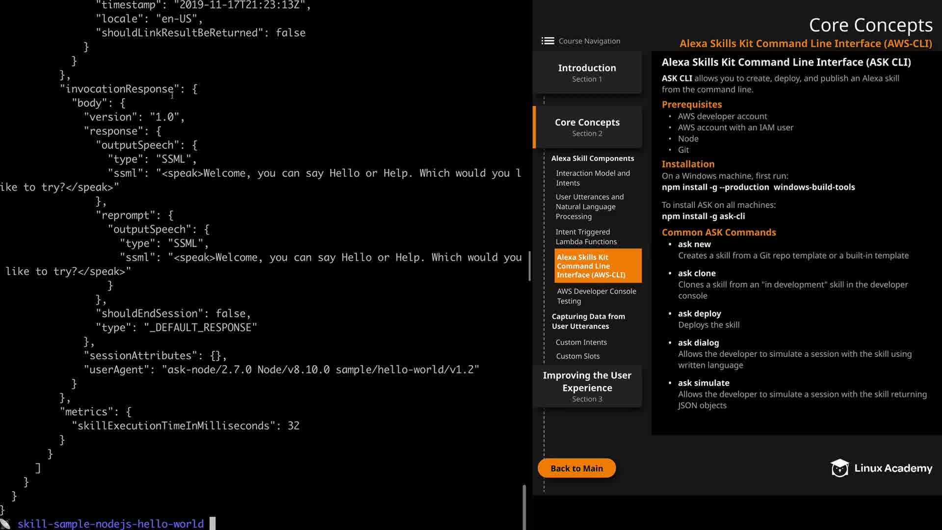The width and height of the screenshot is (942, 530).
Task: Collapse the Core Concepts Section 2 card
Action: (x=587, y=127)
